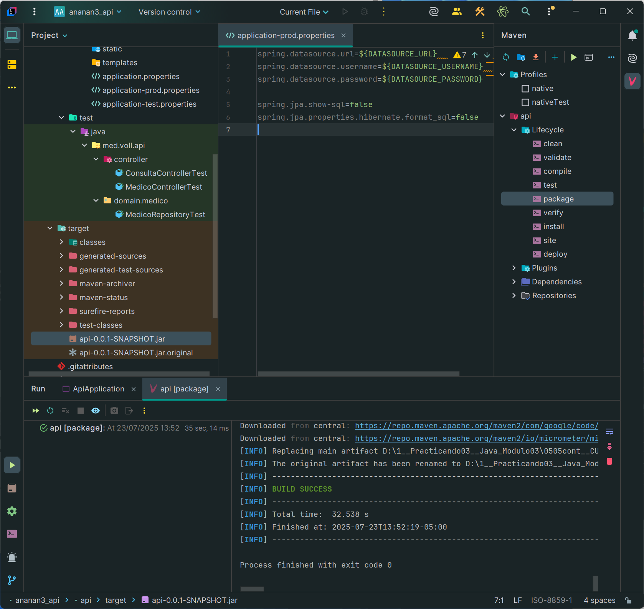Toggle Soft-Wrap icon in console gutter

tap(609, 431)
